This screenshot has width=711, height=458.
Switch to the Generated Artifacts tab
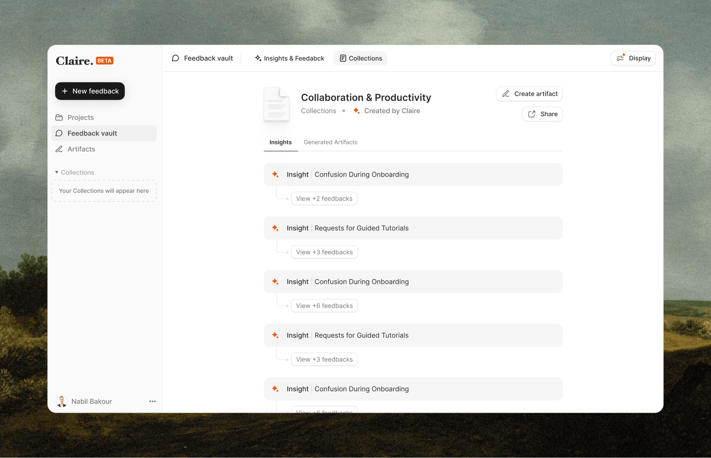(x=330, y=142)
